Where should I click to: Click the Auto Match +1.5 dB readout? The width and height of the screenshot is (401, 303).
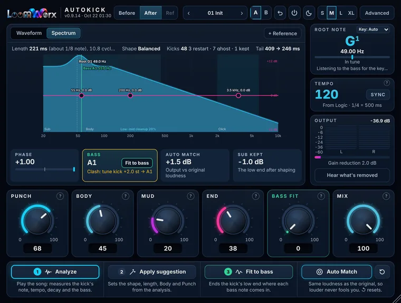[178, 162]
